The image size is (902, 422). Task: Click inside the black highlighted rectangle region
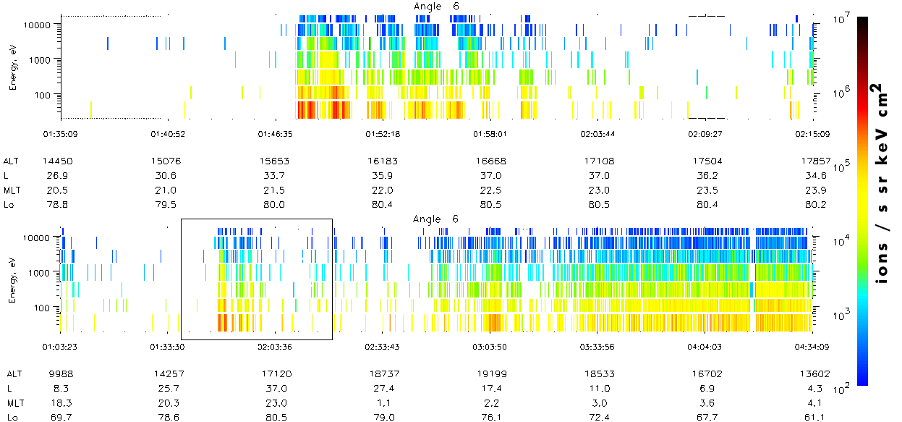point(256,279)
